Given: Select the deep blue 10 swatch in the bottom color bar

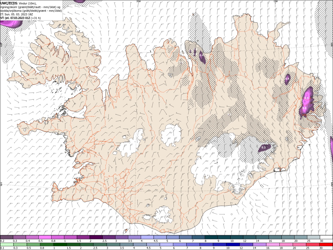Looking at the screenshot, I should [x=233, y=244].
